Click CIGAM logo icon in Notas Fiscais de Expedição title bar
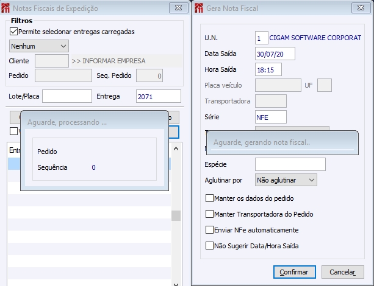374x286 pixels. pos(5,8)
